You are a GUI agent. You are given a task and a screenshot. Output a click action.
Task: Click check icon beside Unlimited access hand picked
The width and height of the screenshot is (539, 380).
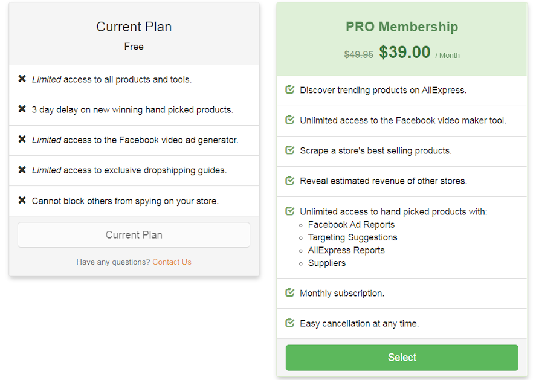pyautogui.click(x=290, y=211)
